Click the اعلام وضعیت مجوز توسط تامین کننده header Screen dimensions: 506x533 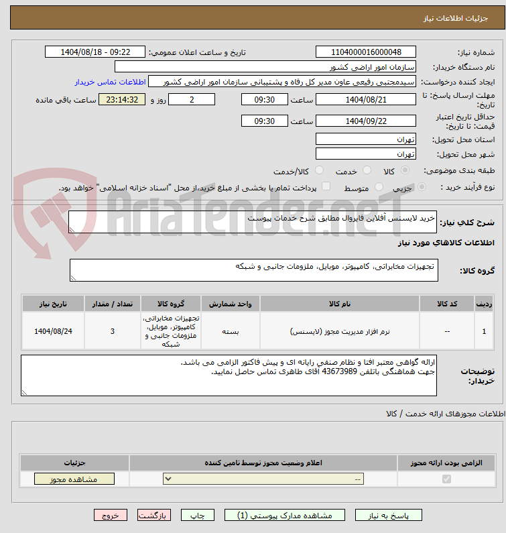coord(263,463)
